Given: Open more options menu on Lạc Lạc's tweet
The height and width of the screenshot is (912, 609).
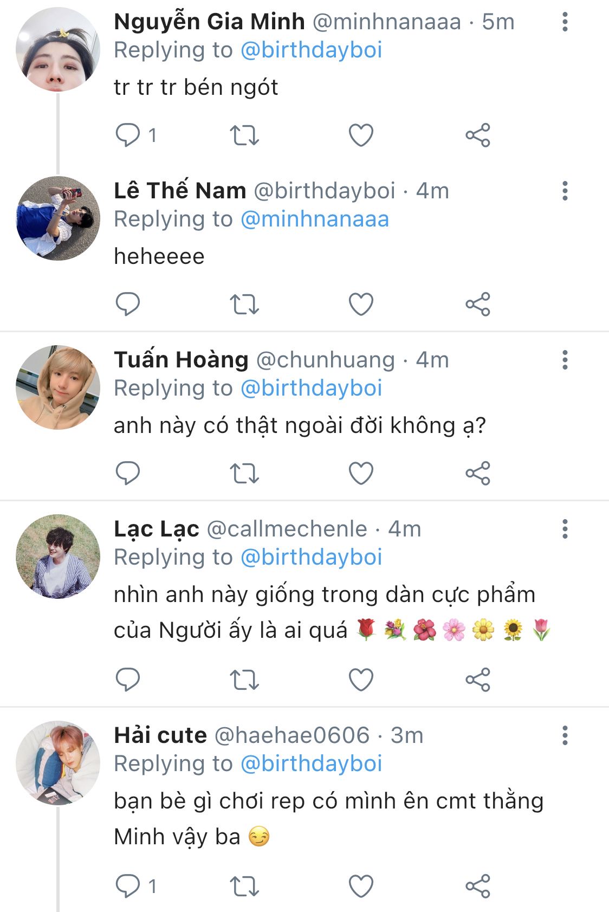Looking at the screenshot, I should (x=565, y=529).
